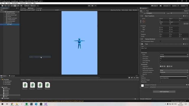
Task: Toggle the Rich Text checkbox
Action: (x=160, y=62)
